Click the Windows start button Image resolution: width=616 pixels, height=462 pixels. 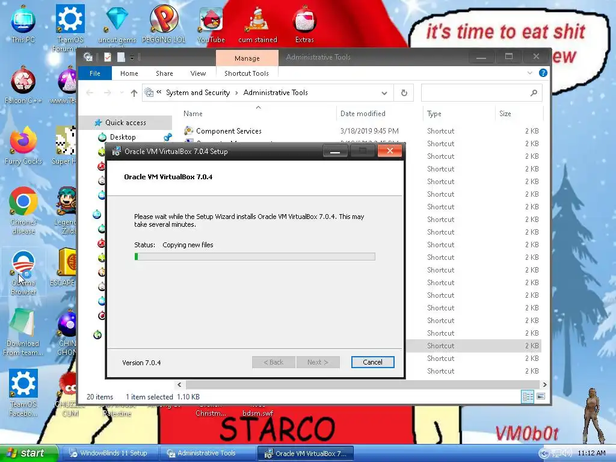pos(28,453)
